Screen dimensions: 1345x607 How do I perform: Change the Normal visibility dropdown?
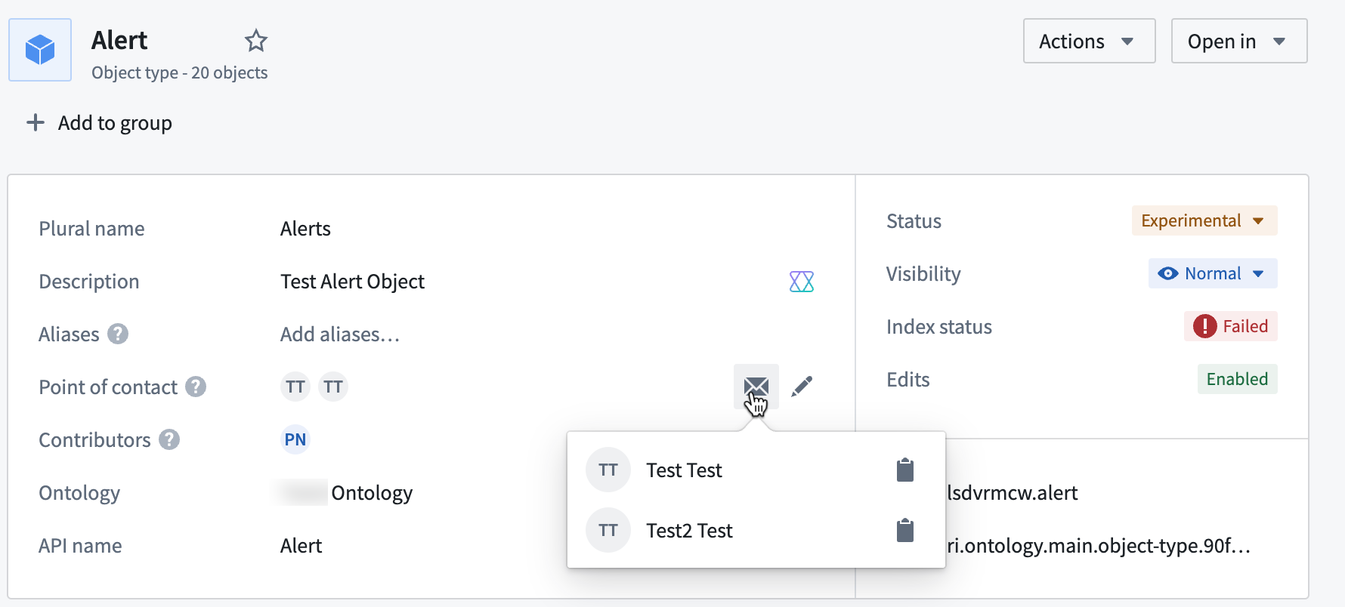click(x=1213, y=273)
